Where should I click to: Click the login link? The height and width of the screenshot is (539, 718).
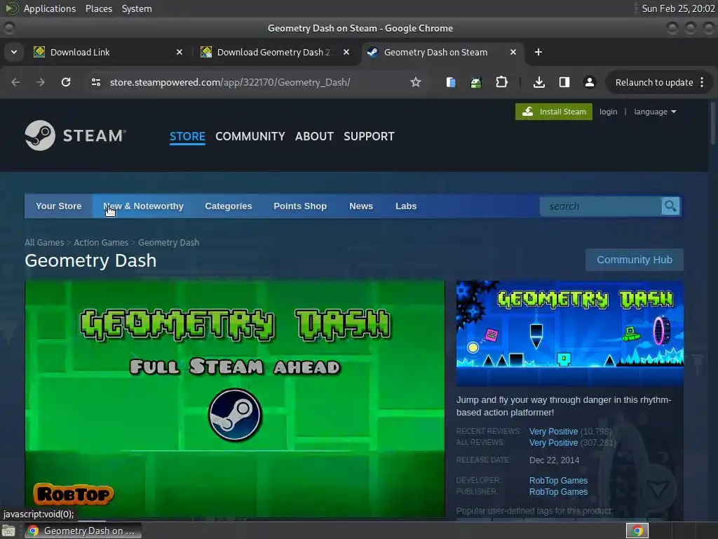(608, 112)
